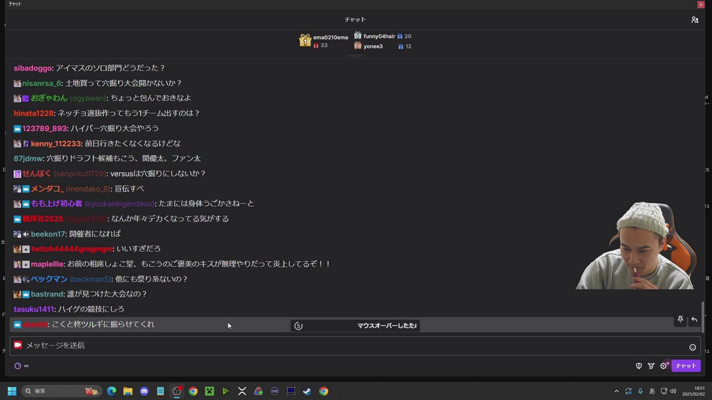
Task: Launch Chrome from the taskbar
Action: click(x=192, y=391)
